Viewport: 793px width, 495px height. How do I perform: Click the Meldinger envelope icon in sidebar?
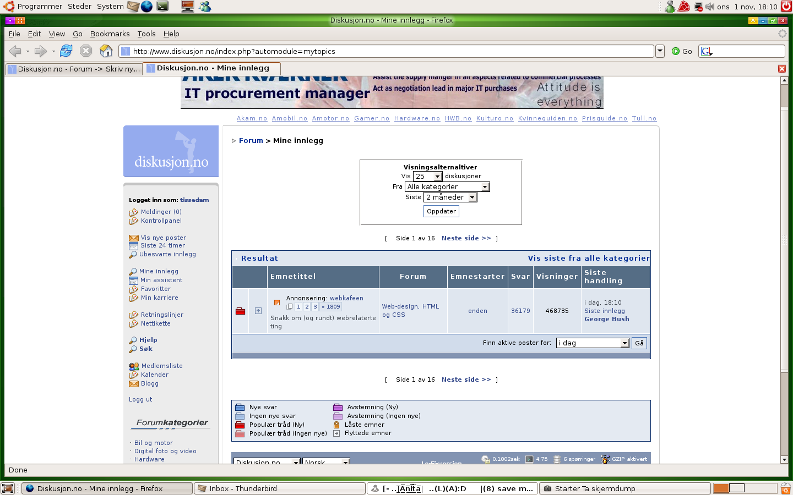point(133,212)
